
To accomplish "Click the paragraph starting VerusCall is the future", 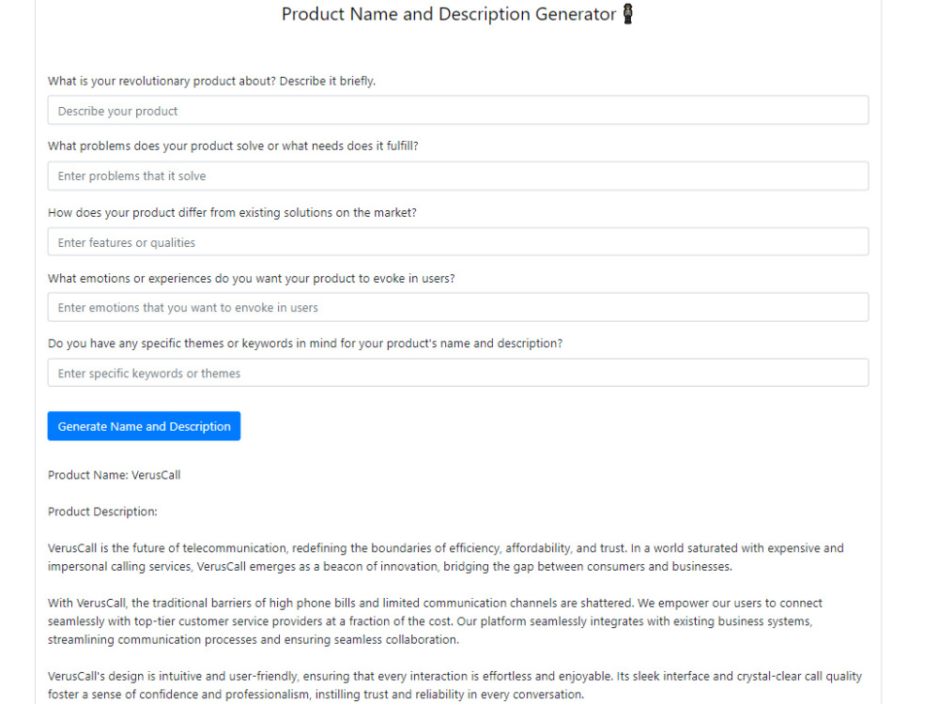I will (x=446, y=558).
